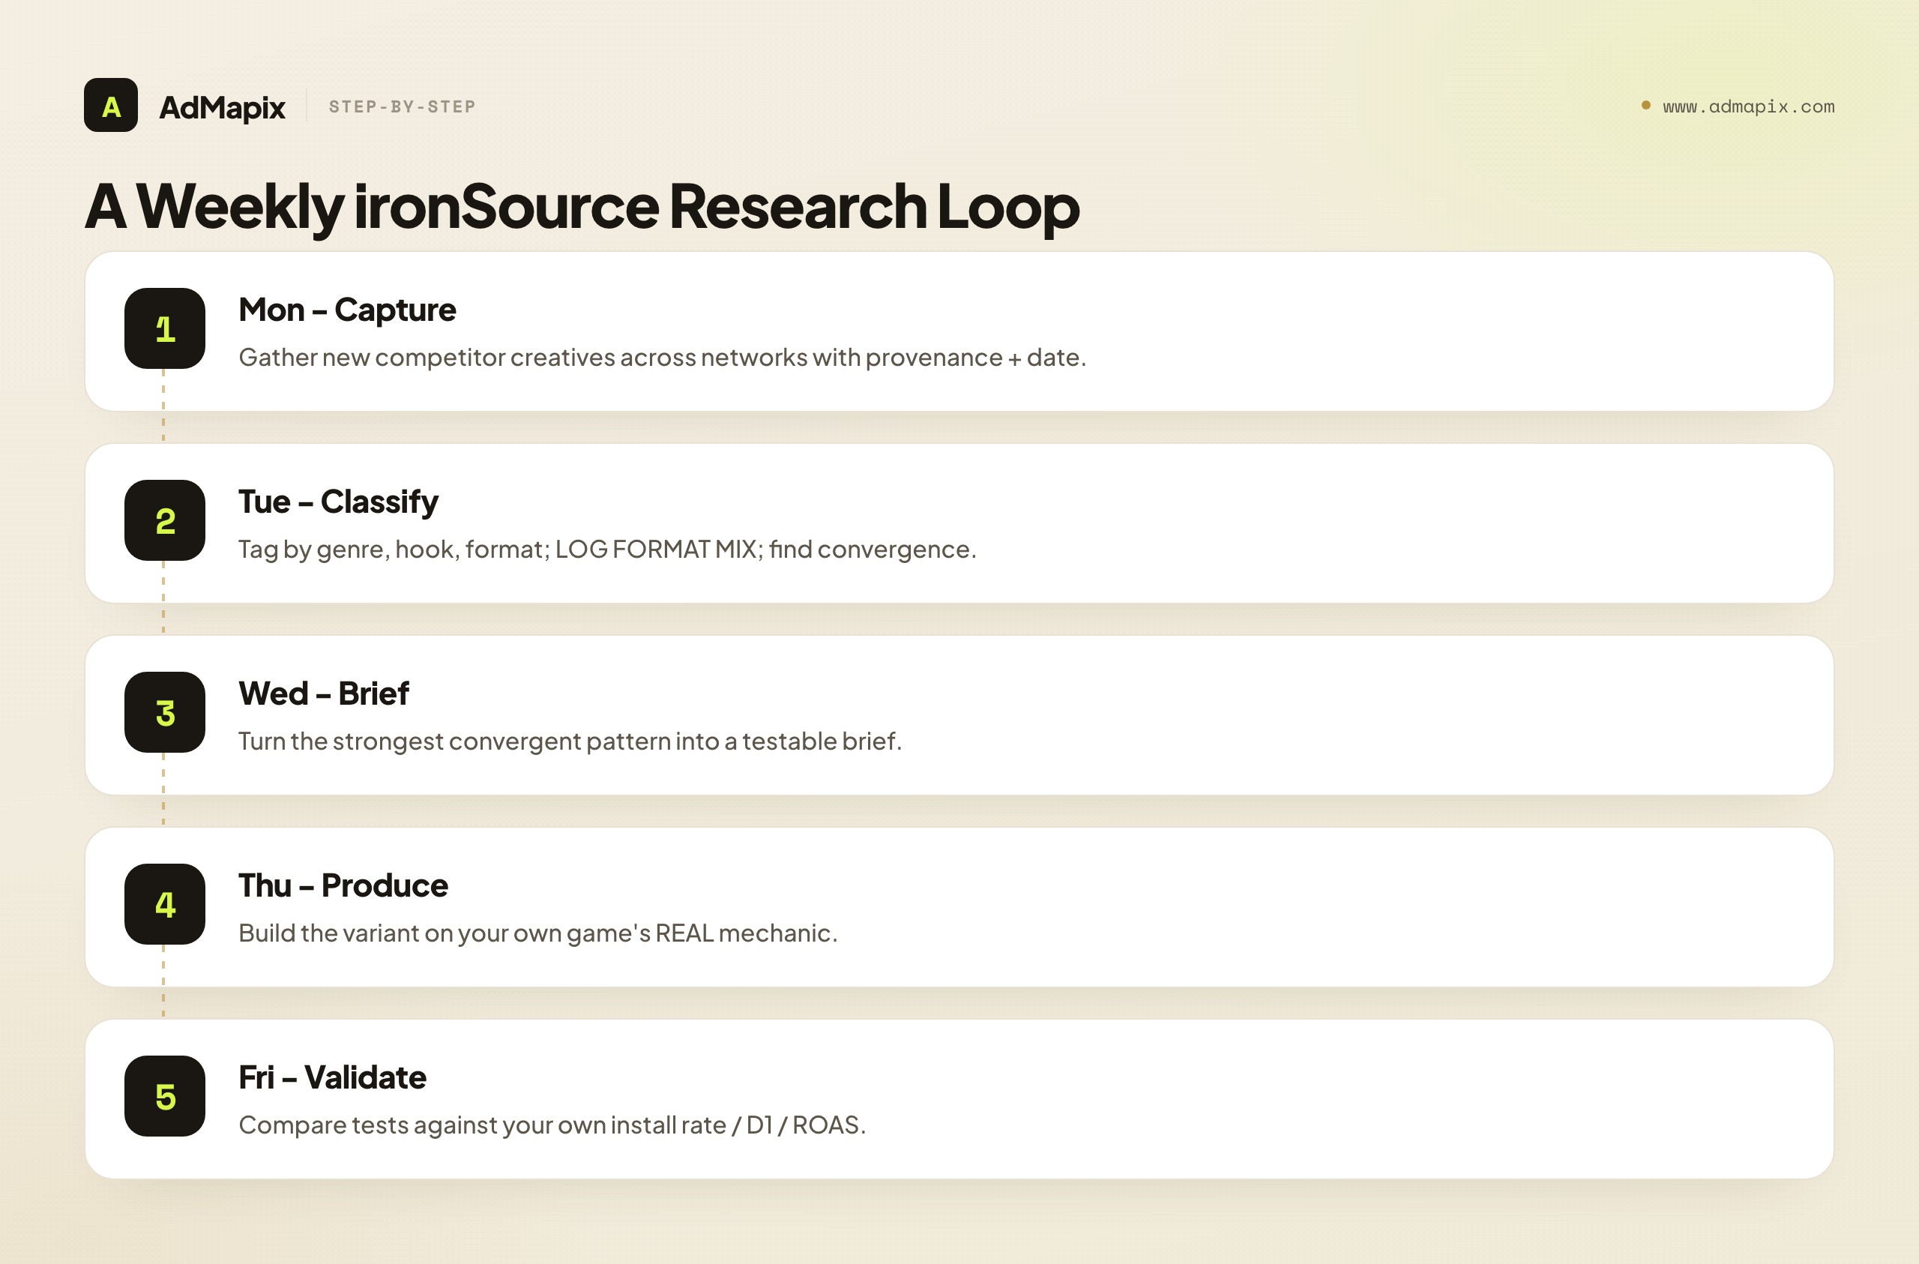Viewport: 1919px width, 1264px height.
Task: Select the Tue – Classify title
Action: [339, 502]
